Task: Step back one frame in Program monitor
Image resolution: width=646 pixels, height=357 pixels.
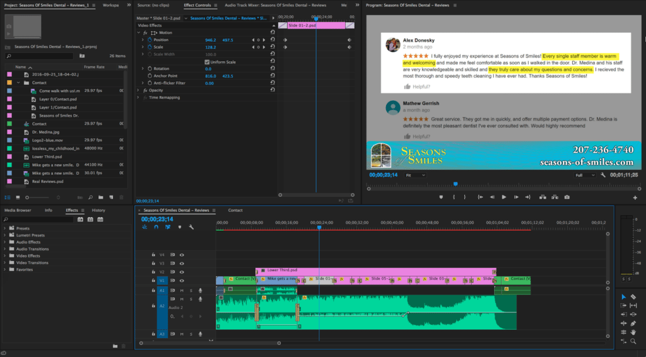Action: tap(492, 197)
